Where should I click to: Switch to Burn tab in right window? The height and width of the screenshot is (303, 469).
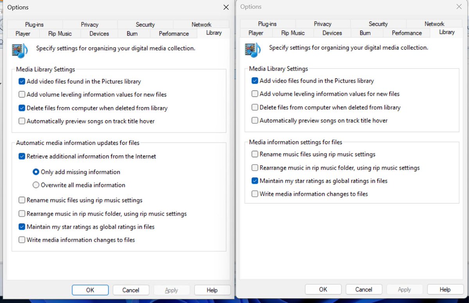pyautogui.click(x=365, y=33)
